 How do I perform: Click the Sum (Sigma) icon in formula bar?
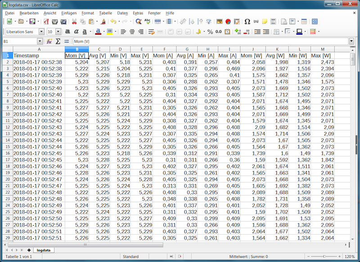click(58, 41)
